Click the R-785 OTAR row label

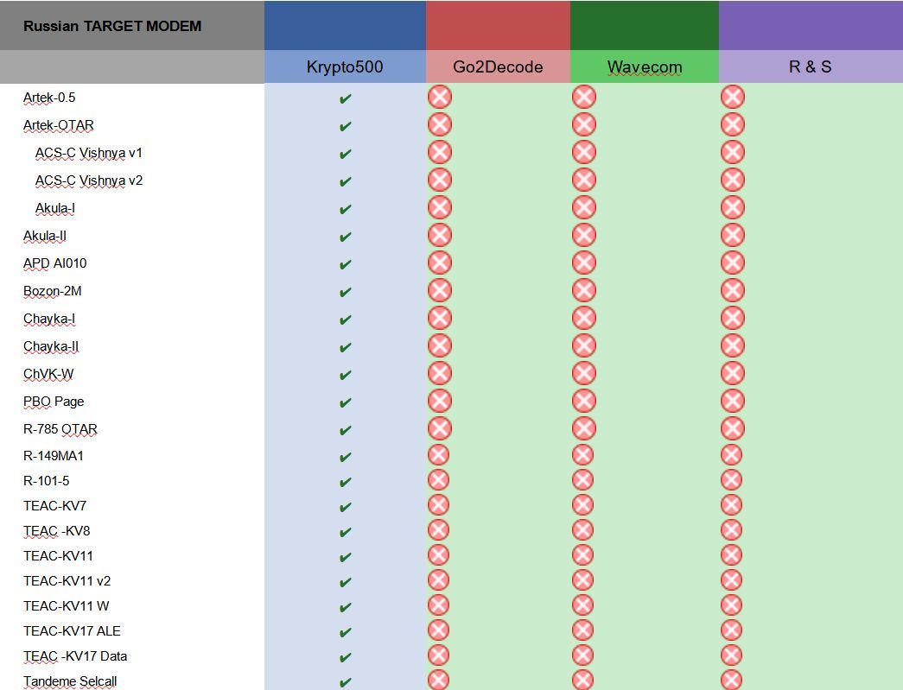[60, 428]
